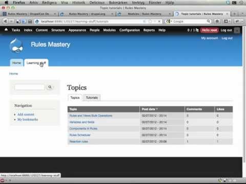Switch to Rules Mastery drupal.org browser tab
Image resolution: width=246 pixels, height=184 pixels.
click(x=87, y=14)
